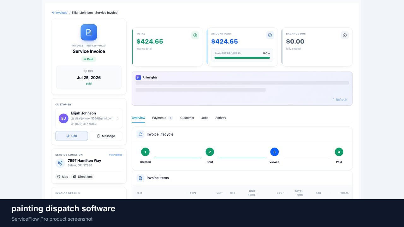Click the checkmark icon on Amount Paid card

coord(270,35)
